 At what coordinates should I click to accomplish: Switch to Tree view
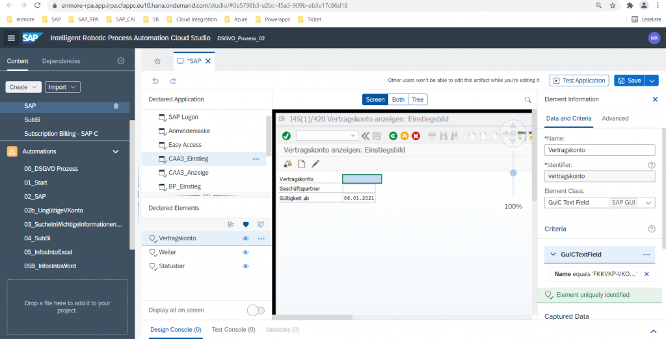click(418, 100)
